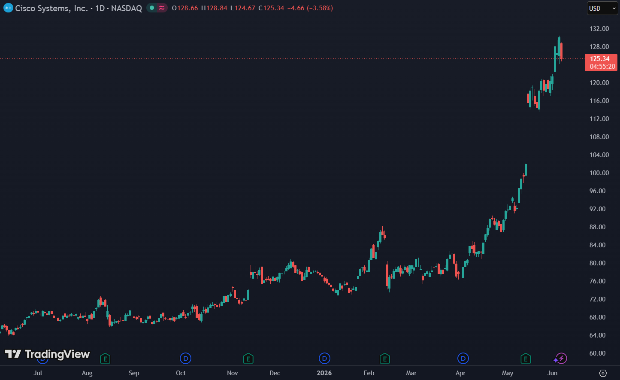This screenshot has height=380, width=620.
Task: Click the green market status dot
Action: pos(151,8)
